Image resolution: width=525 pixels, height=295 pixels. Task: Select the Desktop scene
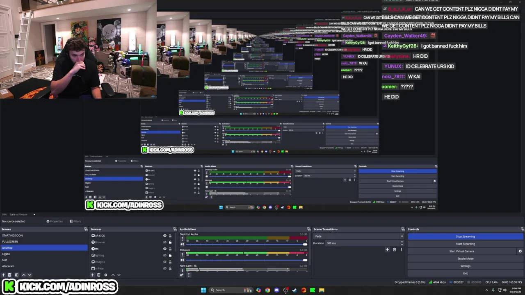pyautogui.click(x=44, y=248)
